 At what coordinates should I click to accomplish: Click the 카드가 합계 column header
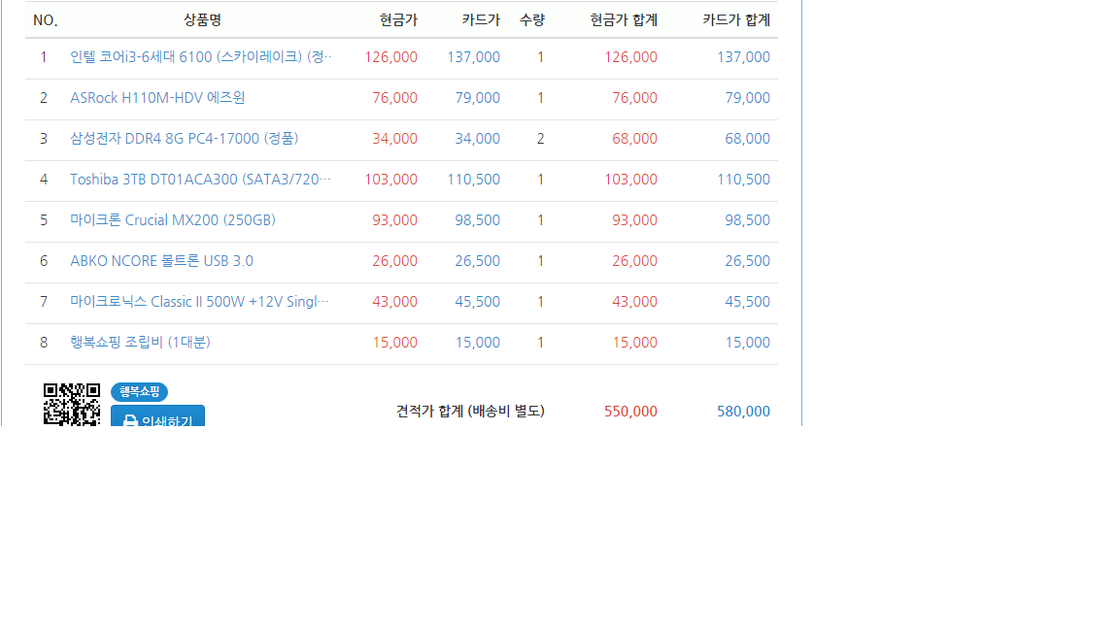[735, 20]
